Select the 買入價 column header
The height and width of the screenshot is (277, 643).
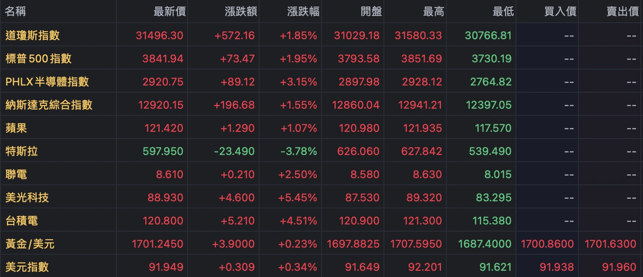tap(560, 12)
